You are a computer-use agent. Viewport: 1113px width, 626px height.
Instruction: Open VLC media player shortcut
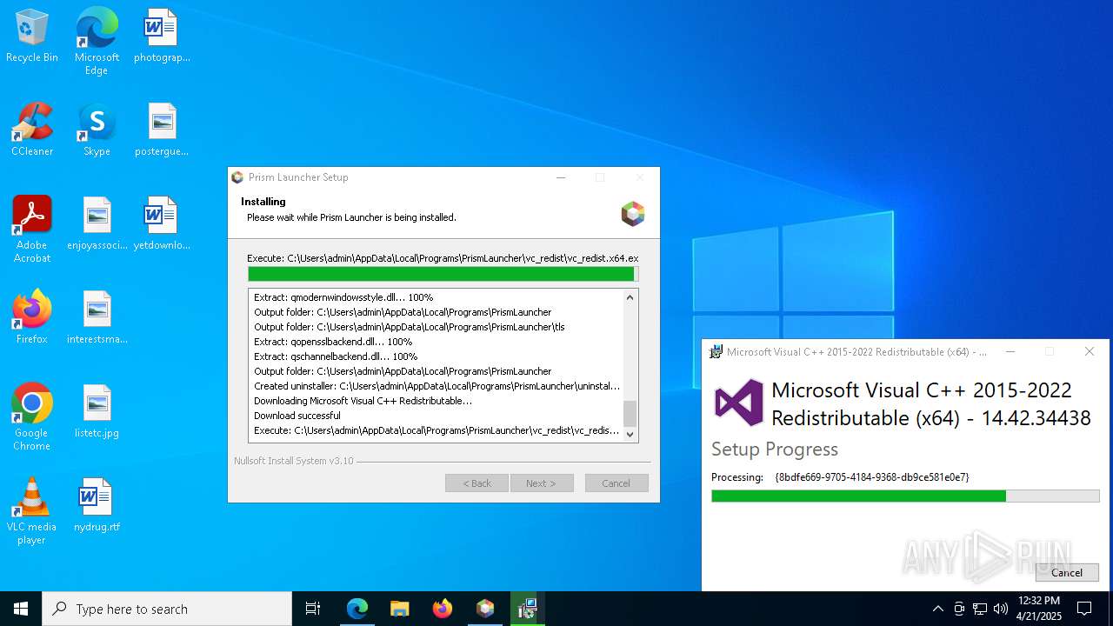pos(32,511)
